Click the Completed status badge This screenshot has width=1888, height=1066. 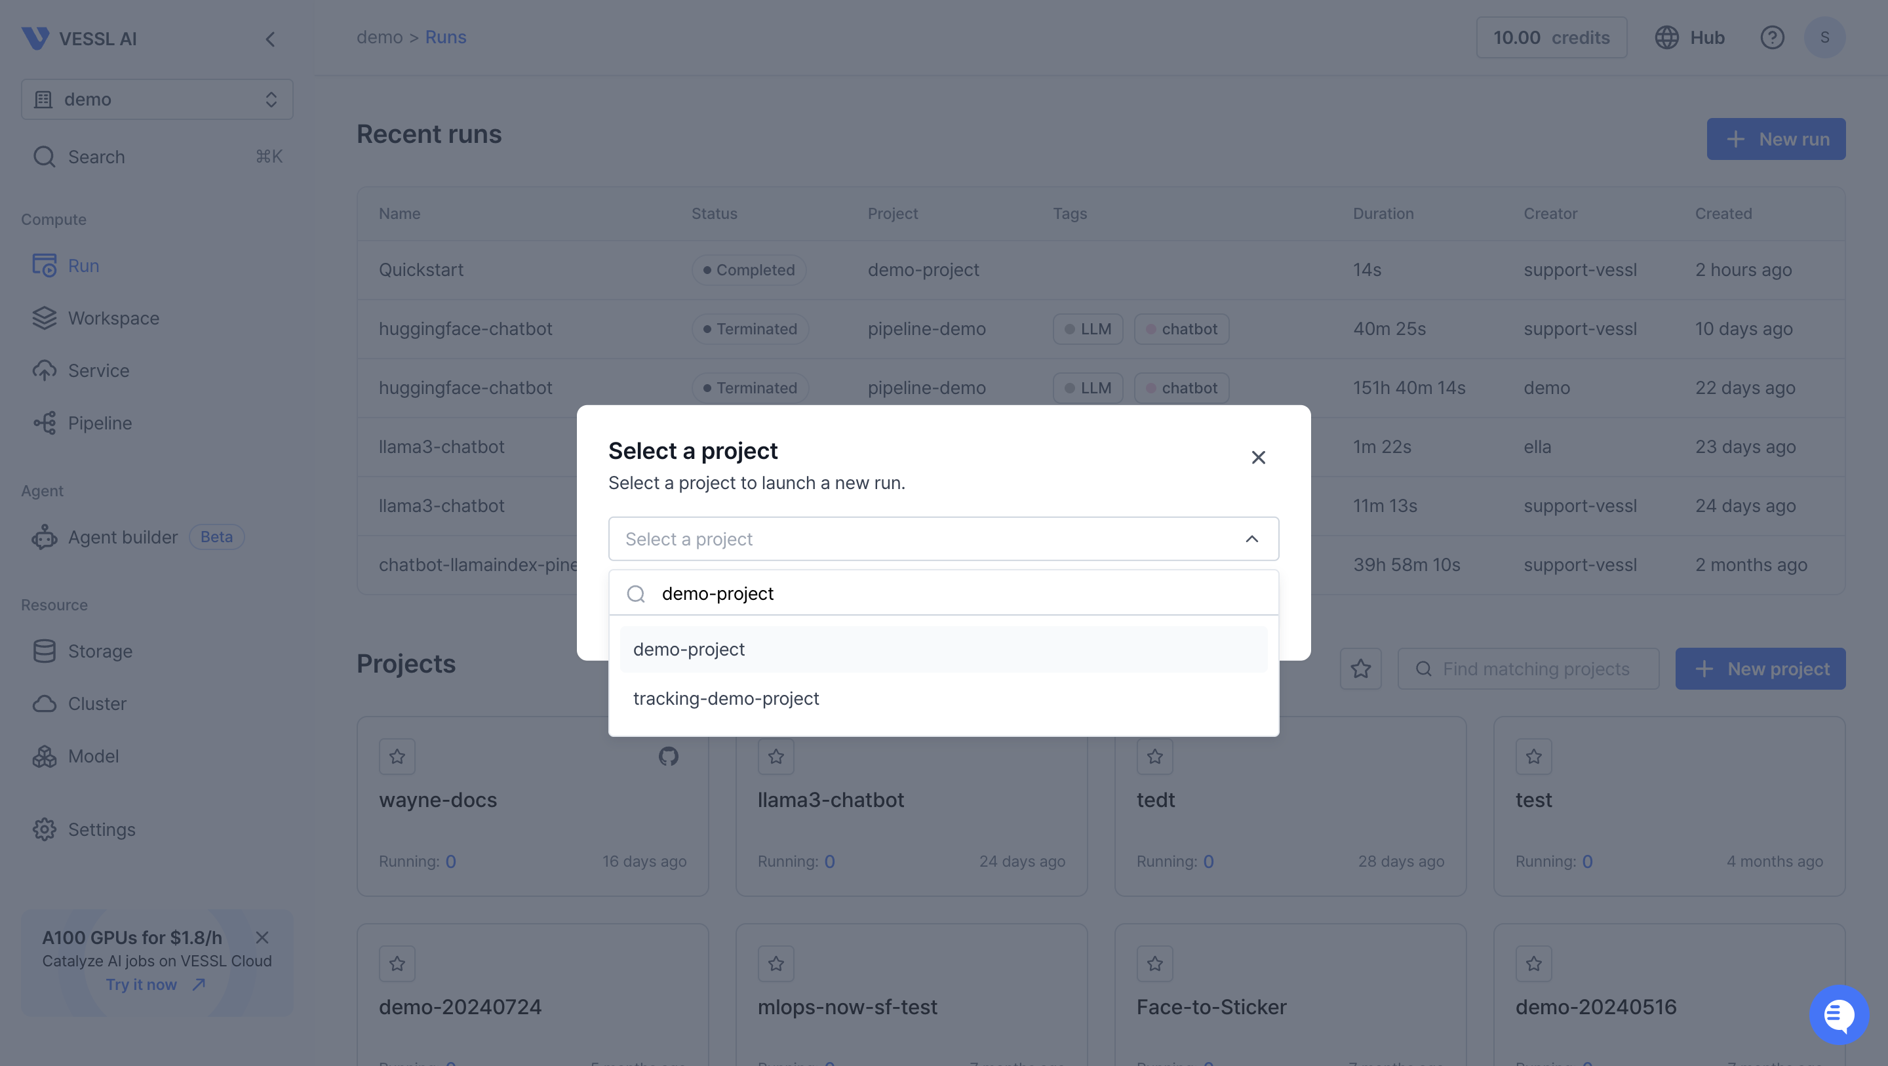click(749, 270)
